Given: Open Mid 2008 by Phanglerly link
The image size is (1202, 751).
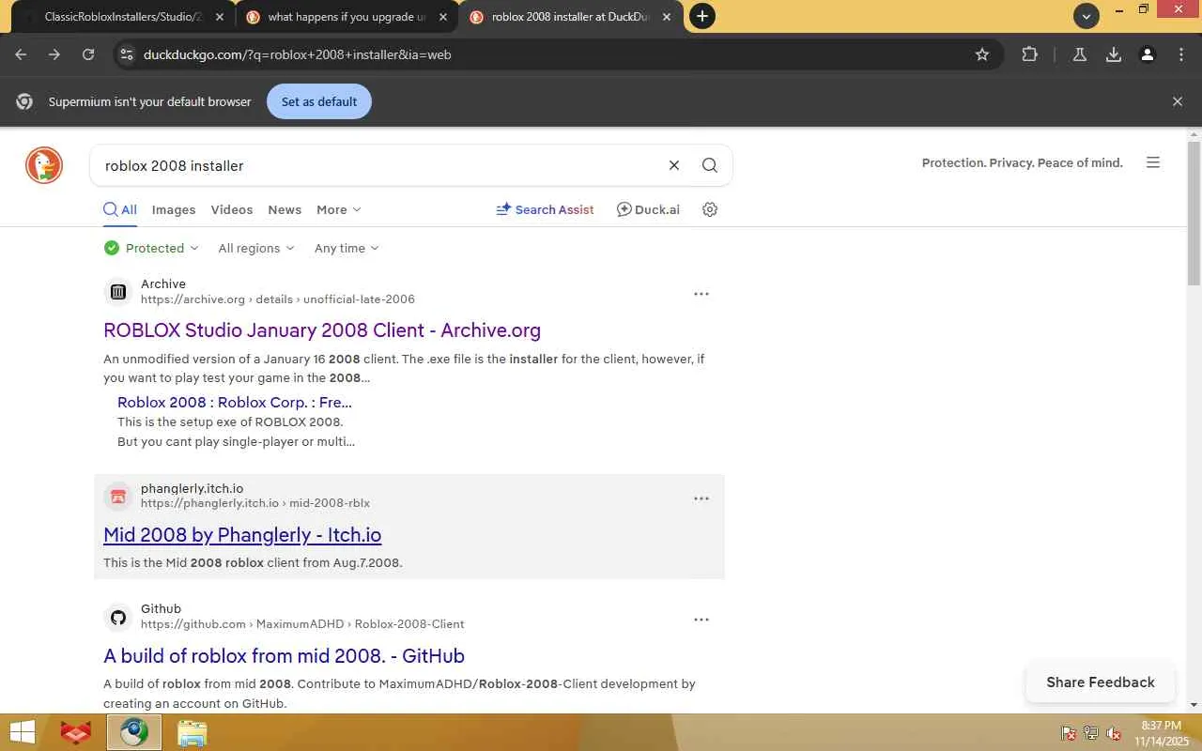Looking at the screenshot, I should point(242,535).
